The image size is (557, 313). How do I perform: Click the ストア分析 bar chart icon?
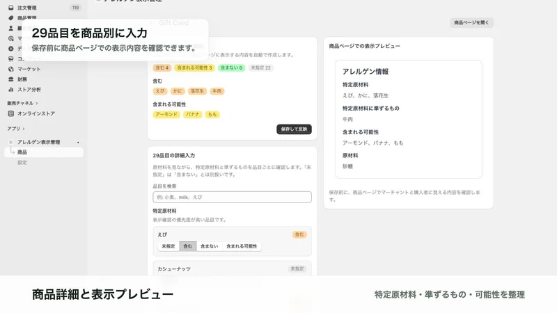pyautogui.click(x=11, y=90)
